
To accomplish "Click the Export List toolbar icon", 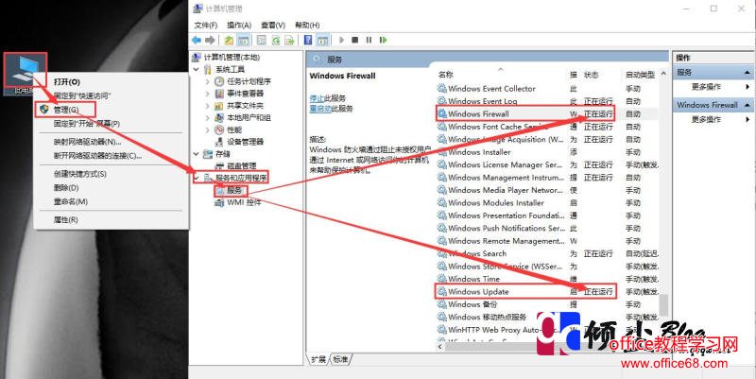I will (289, 40).
